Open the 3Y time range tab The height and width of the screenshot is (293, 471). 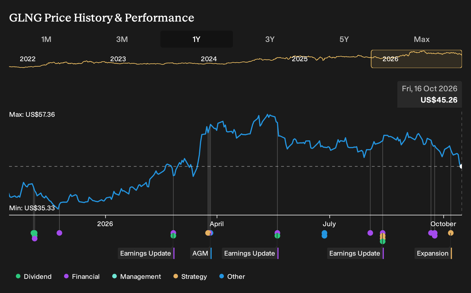[x=270, y=39]
